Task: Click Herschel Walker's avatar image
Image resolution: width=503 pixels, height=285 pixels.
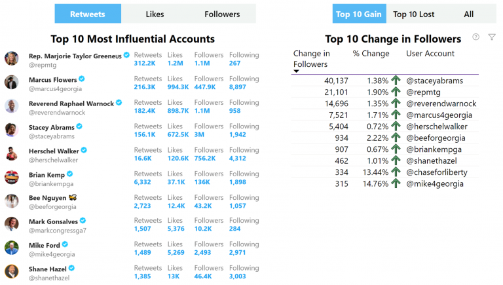Action: (x=12, y=153)
